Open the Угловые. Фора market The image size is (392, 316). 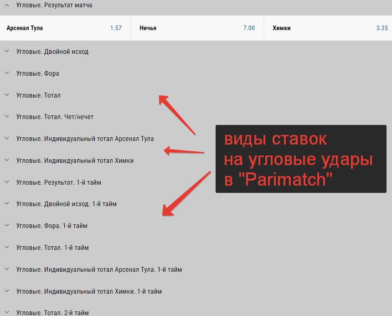point(38,73)
